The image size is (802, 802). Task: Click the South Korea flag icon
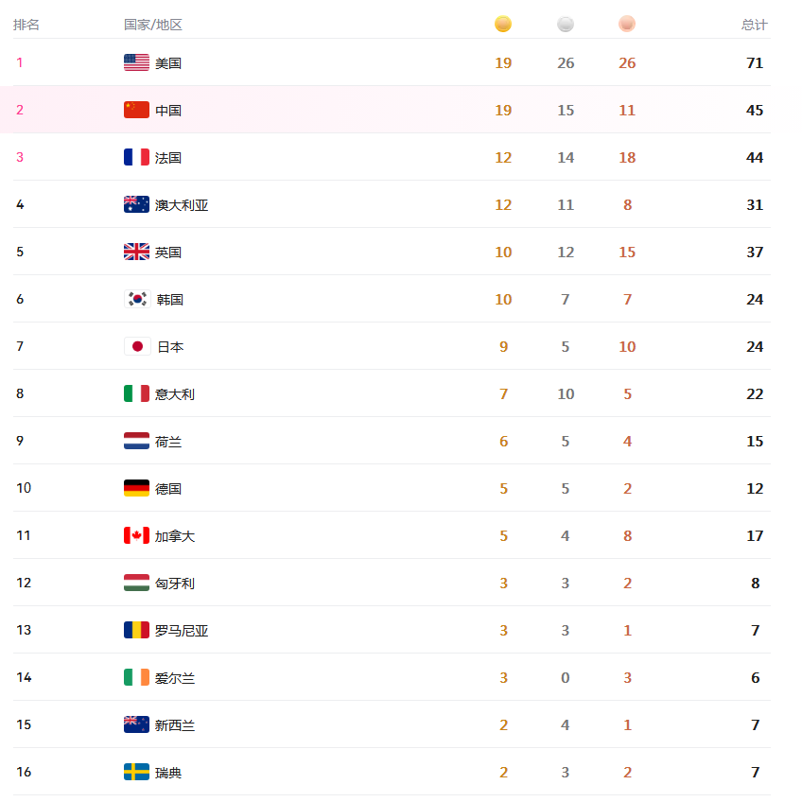point(137,299)
